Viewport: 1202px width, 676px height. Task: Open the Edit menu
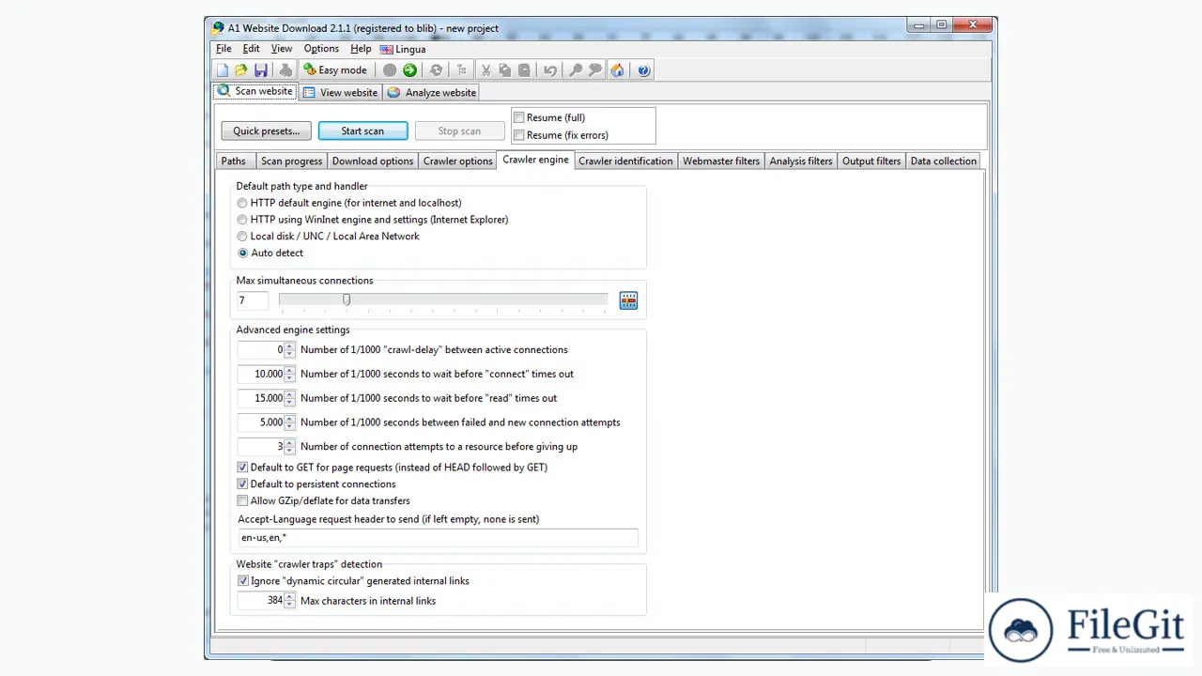(x=252, y=49)
